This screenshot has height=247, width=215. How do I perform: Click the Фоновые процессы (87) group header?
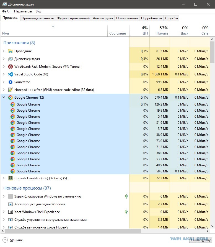27,188
